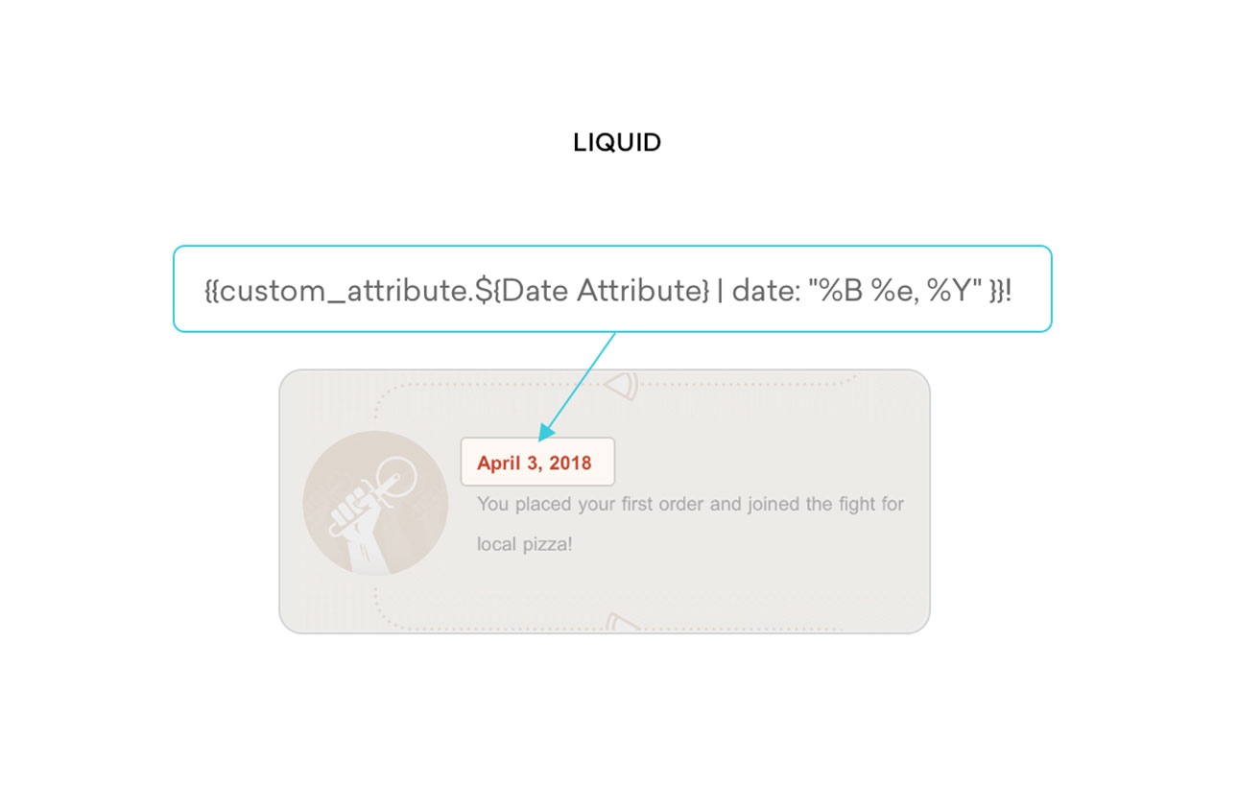Click the "local pizza!" text

[525, 544]
